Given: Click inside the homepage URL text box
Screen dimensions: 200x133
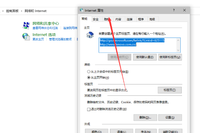Looking at the screenshot, I should (138, 45).
